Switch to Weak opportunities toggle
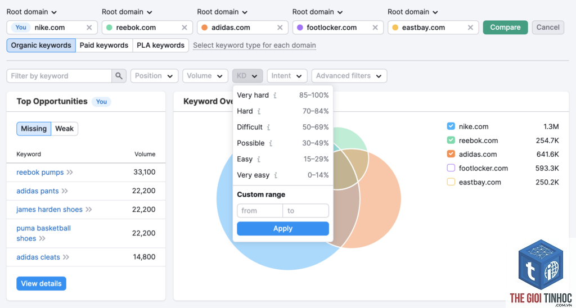 (x=64, y=129)
